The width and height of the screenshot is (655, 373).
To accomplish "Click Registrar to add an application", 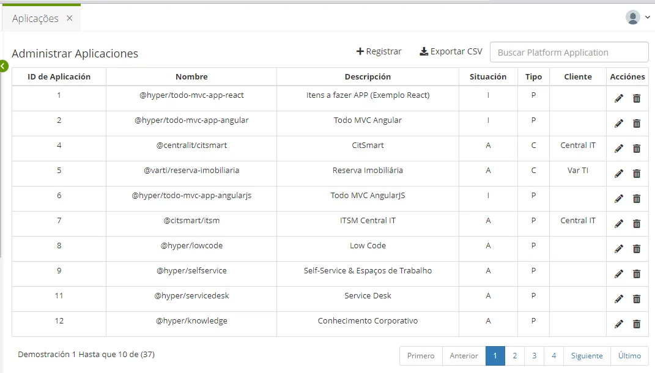I will coord(379,51).
